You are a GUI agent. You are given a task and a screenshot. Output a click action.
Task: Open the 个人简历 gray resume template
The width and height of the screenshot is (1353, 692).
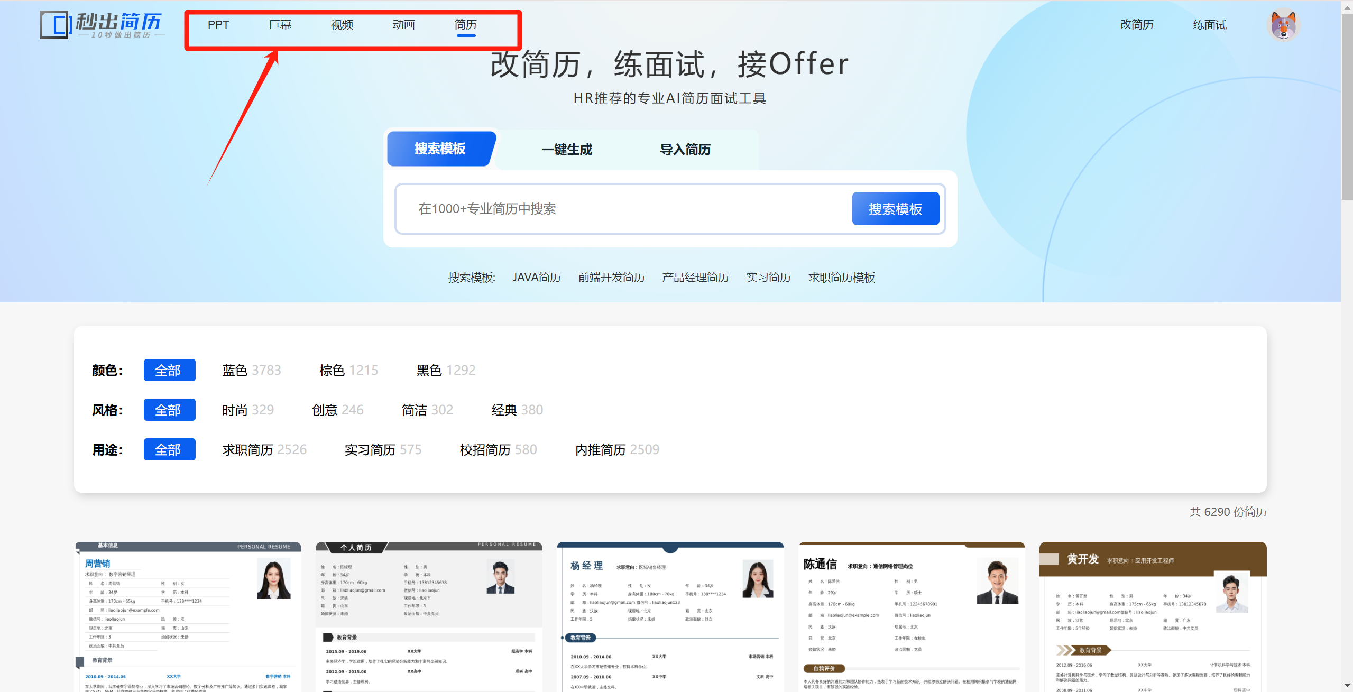(429, 616)
